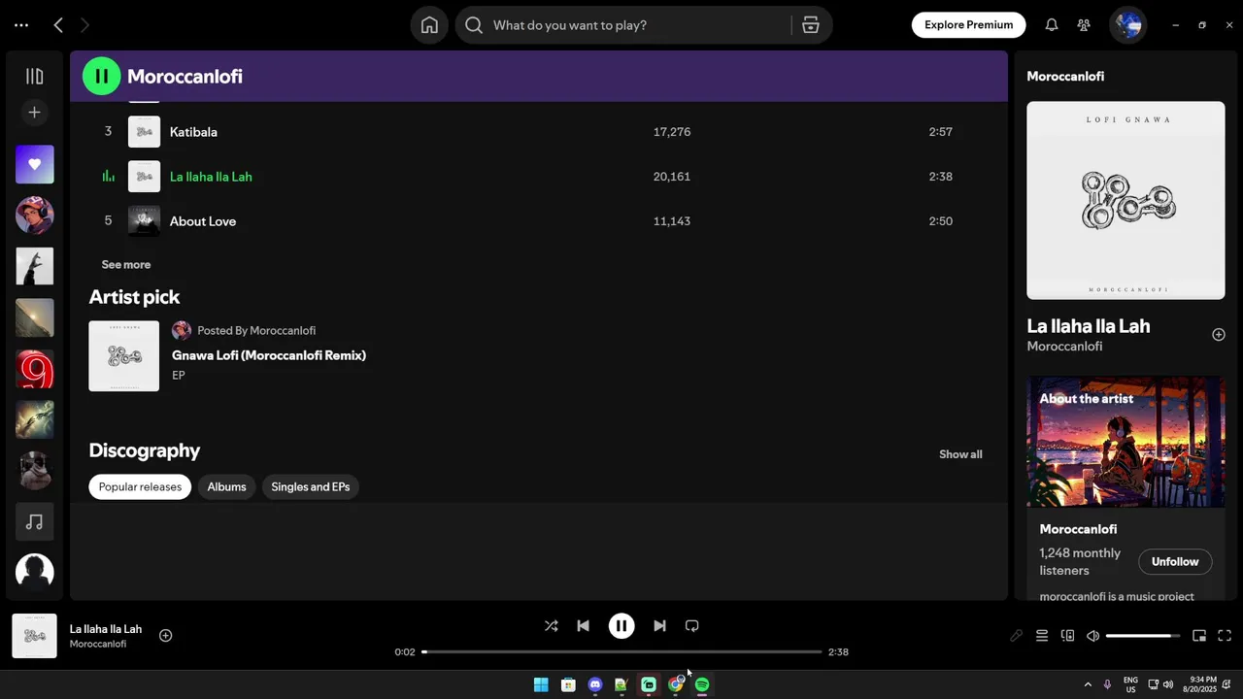Click the search magnifier icon
Image resolution: width=1243 pixels, height=699 pixels.
point(474,25)
